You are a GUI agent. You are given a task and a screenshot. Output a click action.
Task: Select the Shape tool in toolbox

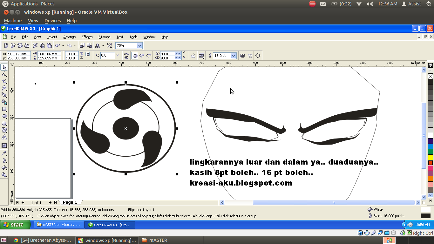point(4,74)
